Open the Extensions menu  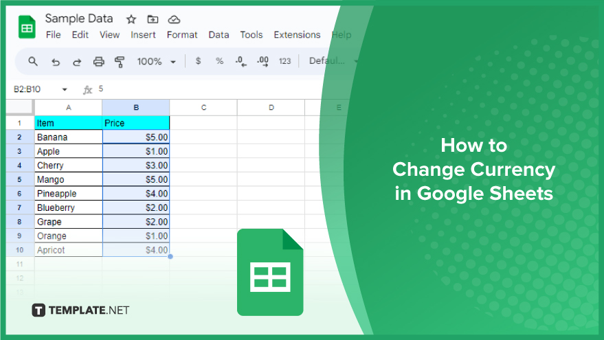click(x=297, y=34)
